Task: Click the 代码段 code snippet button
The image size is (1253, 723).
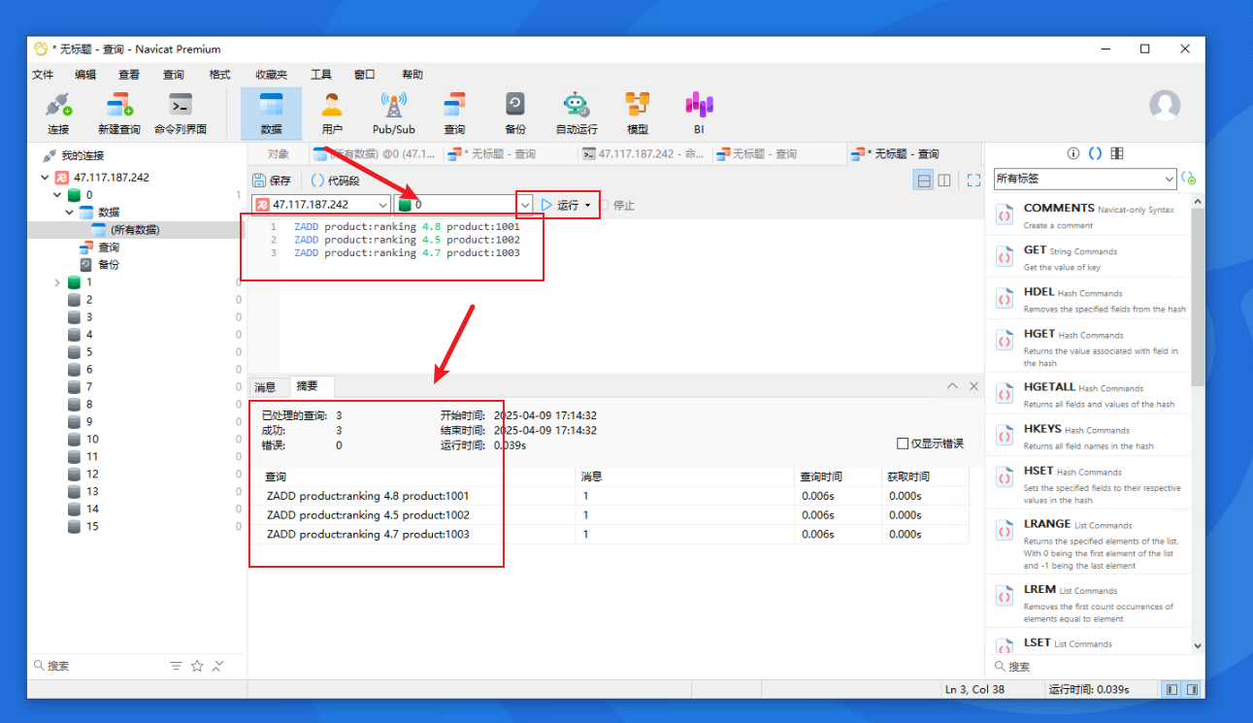Action: pos(335,180)
